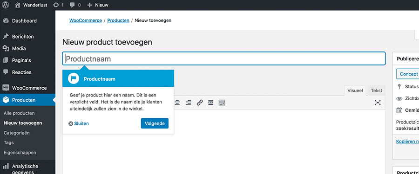Click the WooCommerce breadcrumb link
The height and width of the screenshot is (174, 419).
point(86,20)
